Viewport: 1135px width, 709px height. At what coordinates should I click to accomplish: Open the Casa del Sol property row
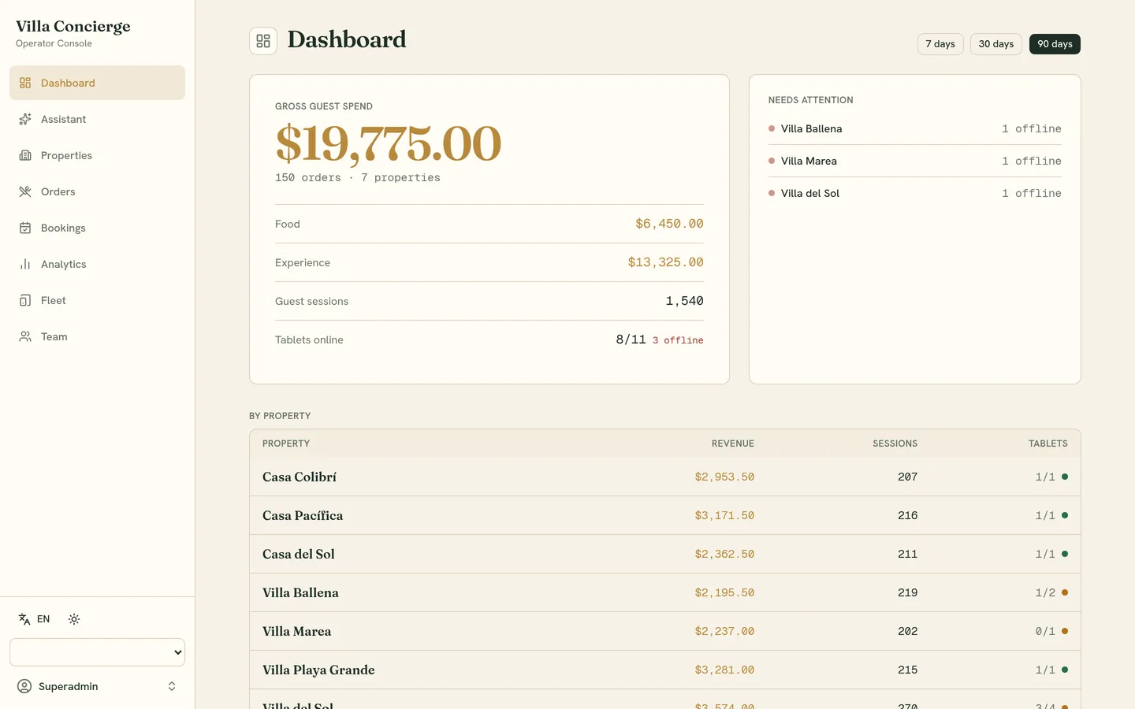pyautogui.click(x=664, y=554)
